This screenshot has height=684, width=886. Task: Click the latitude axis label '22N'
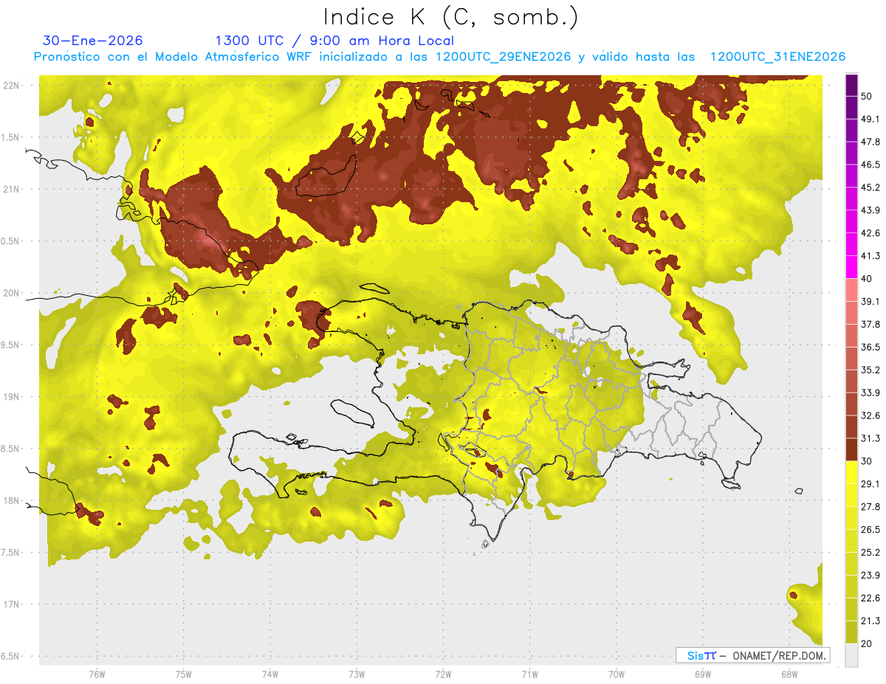[12, 86]
